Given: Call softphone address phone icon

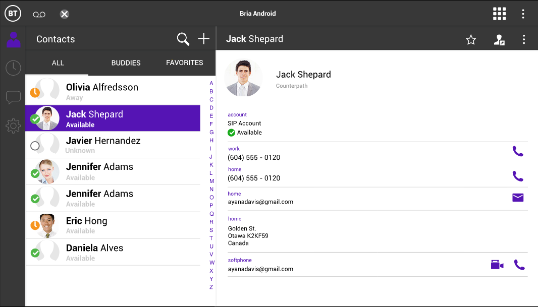Looking at the screenshot, I should (519, 265).
